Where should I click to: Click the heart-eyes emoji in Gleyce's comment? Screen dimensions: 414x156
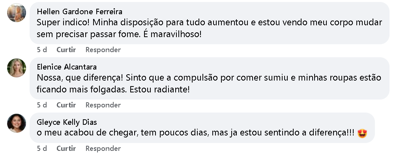click(362, 133)
